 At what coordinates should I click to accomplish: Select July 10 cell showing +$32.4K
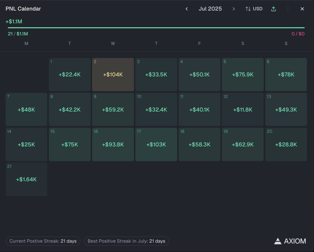tap(156, 109)
